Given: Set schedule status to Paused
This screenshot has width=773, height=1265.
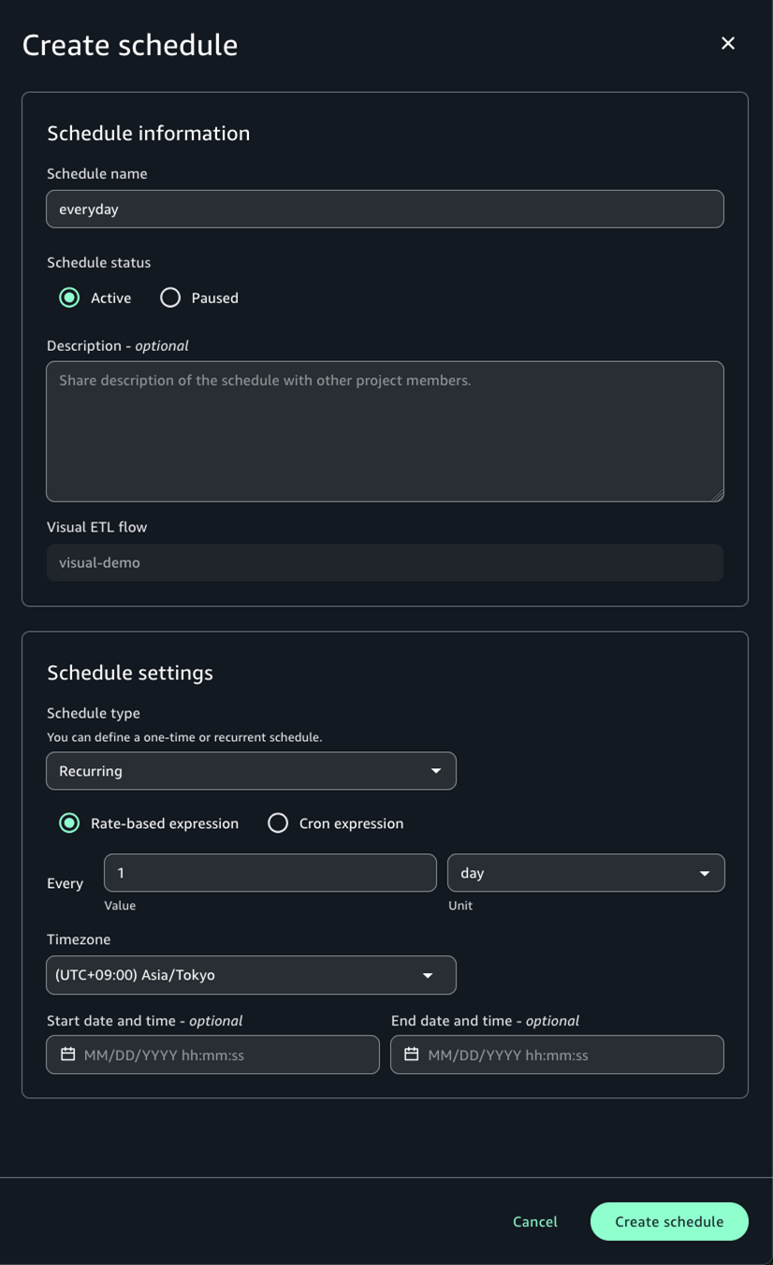Looking at the screenshot, I should coord(170,298).
